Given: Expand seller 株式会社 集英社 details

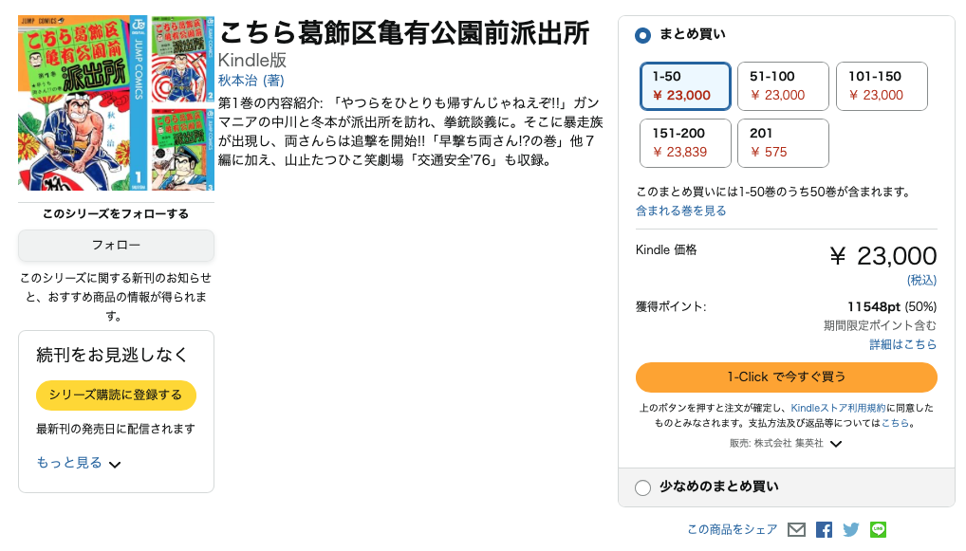Looking at the screenshot, I should pyautogui.click(x=836, y=443).
